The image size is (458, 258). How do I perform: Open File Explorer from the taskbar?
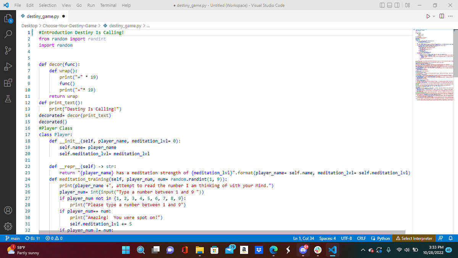point(200,250)
